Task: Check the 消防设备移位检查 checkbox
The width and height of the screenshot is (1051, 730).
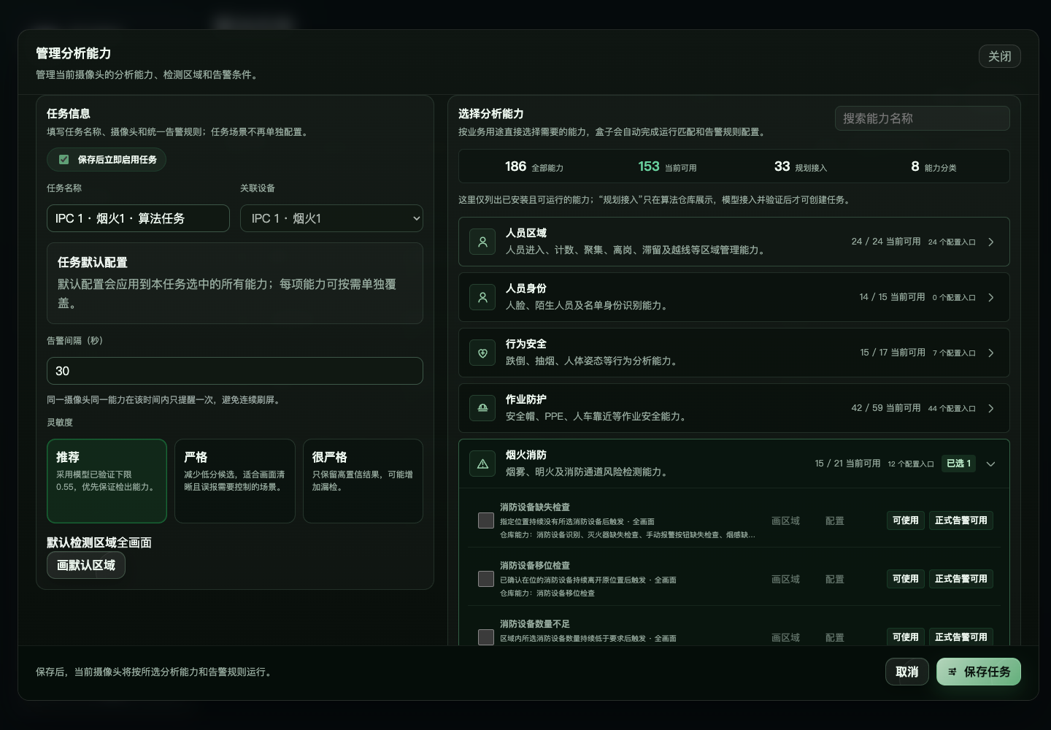Action: point(486,579)
